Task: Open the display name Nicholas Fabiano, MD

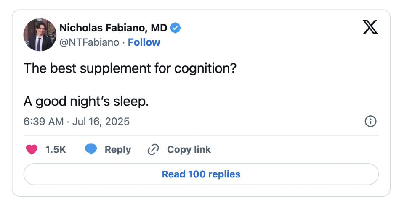Action: point(113,28)
